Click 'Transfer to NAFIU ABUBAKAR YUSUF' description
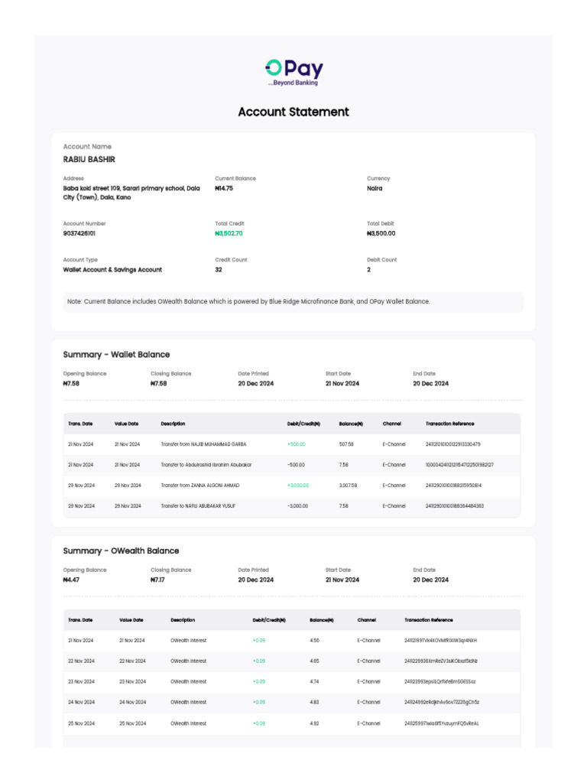Image resolution: width=587 pixels, height=783 pixels. click(198, 506)
